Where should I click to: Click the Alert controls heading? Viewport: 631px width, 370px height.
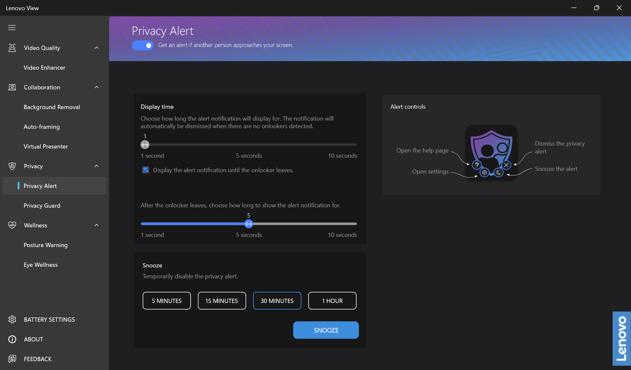coord(408,107)
